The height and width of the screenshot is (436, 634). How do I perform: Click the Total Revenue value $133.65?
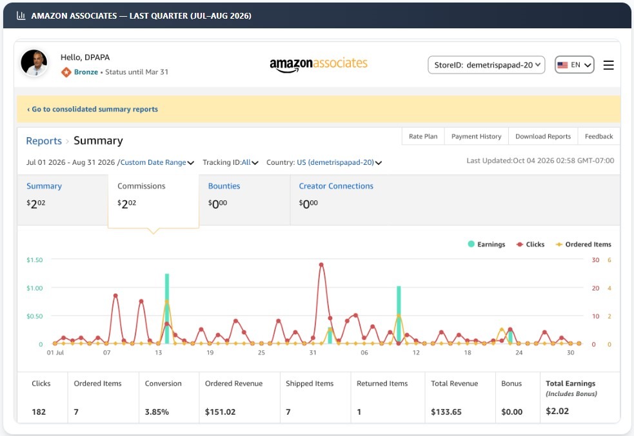446,412
